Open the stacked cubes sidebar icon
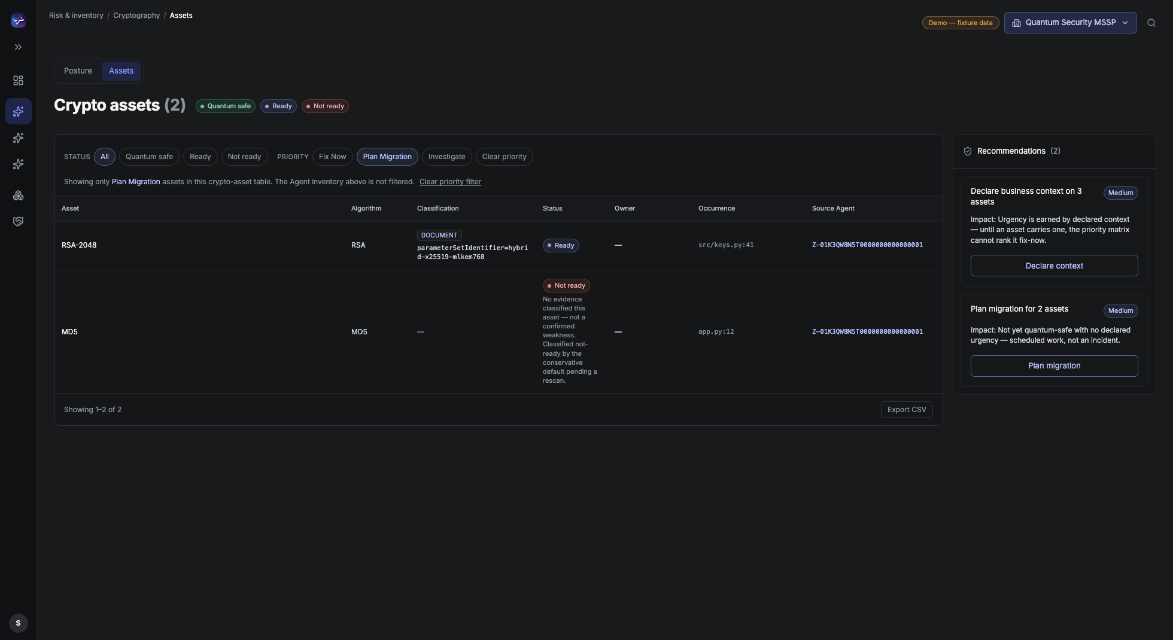This screenshot has width=1173, height=640. [19, 196]
